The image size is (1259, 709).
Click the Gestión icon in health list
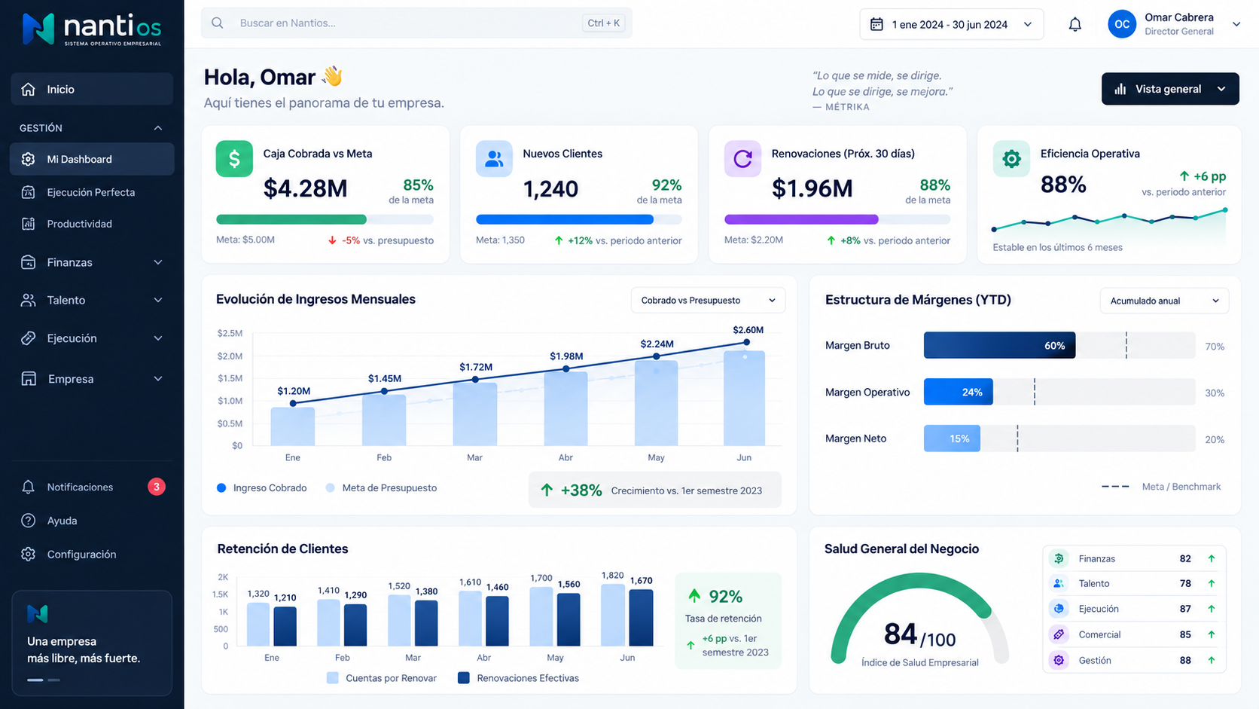(x=1059, y=660)
